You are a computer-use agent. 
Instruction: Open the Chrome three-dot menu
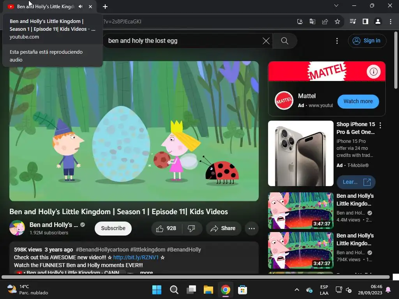390,22
